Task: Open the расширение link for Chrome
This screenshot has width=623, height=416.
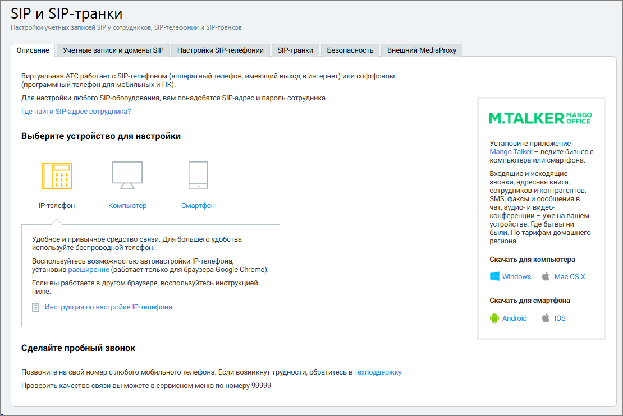Action: 89,270
